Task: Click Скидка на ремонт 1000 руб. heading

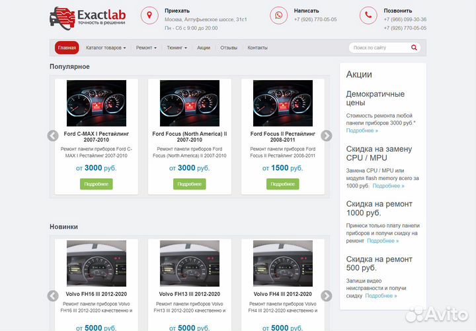Action: tap(379, 209)
